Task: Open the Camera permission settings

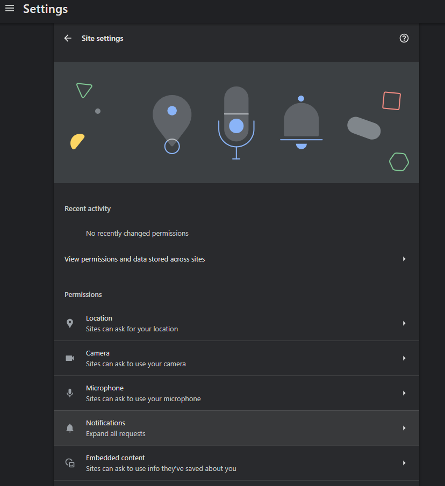Action: click(236, 358)
